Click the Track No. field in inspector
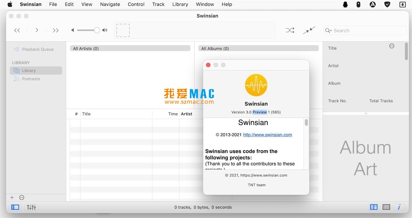 (x=337, y=101)
